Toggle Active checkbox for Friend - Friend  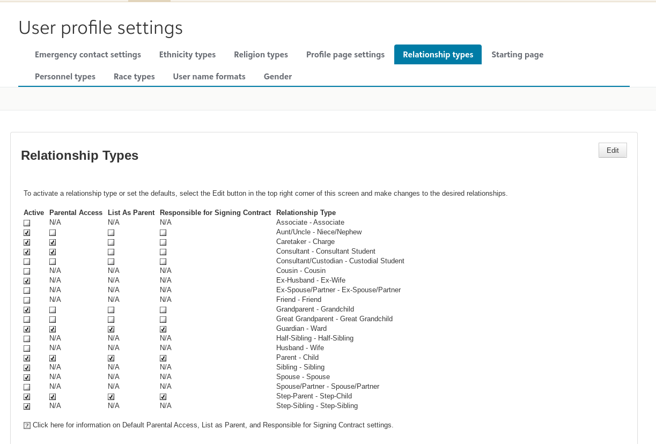(27, 300)
